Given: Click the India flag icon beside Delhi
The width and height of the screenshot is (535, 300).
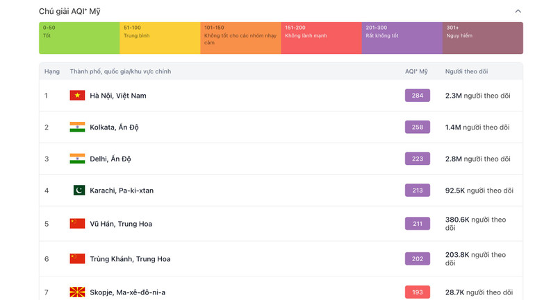Looking at the screenshot, I should click(77, 159).
